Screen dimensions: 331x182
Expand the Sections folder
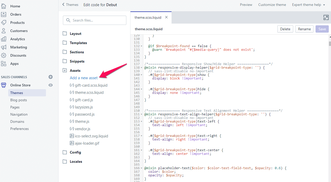click(x=77, y=52)
